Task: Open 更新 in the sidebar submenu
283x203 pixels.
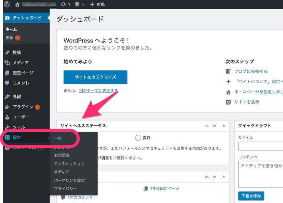Action: coord(9,38)
